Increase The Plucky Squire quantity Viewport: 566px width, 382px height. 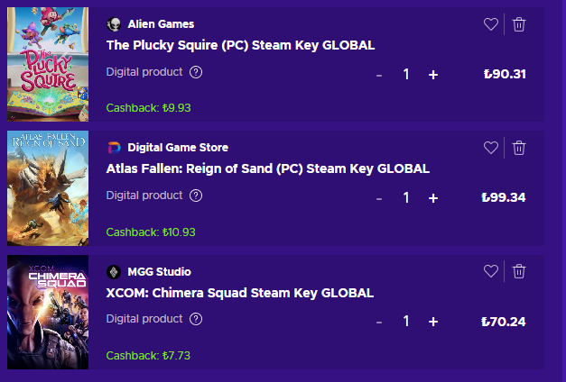[433, 75]
